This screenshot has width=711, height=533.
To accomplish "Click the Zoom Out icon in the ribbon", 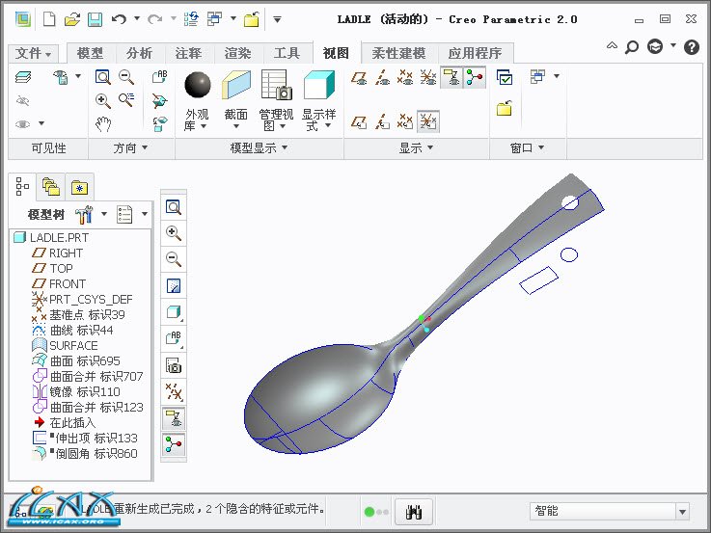I will point(126,77).
